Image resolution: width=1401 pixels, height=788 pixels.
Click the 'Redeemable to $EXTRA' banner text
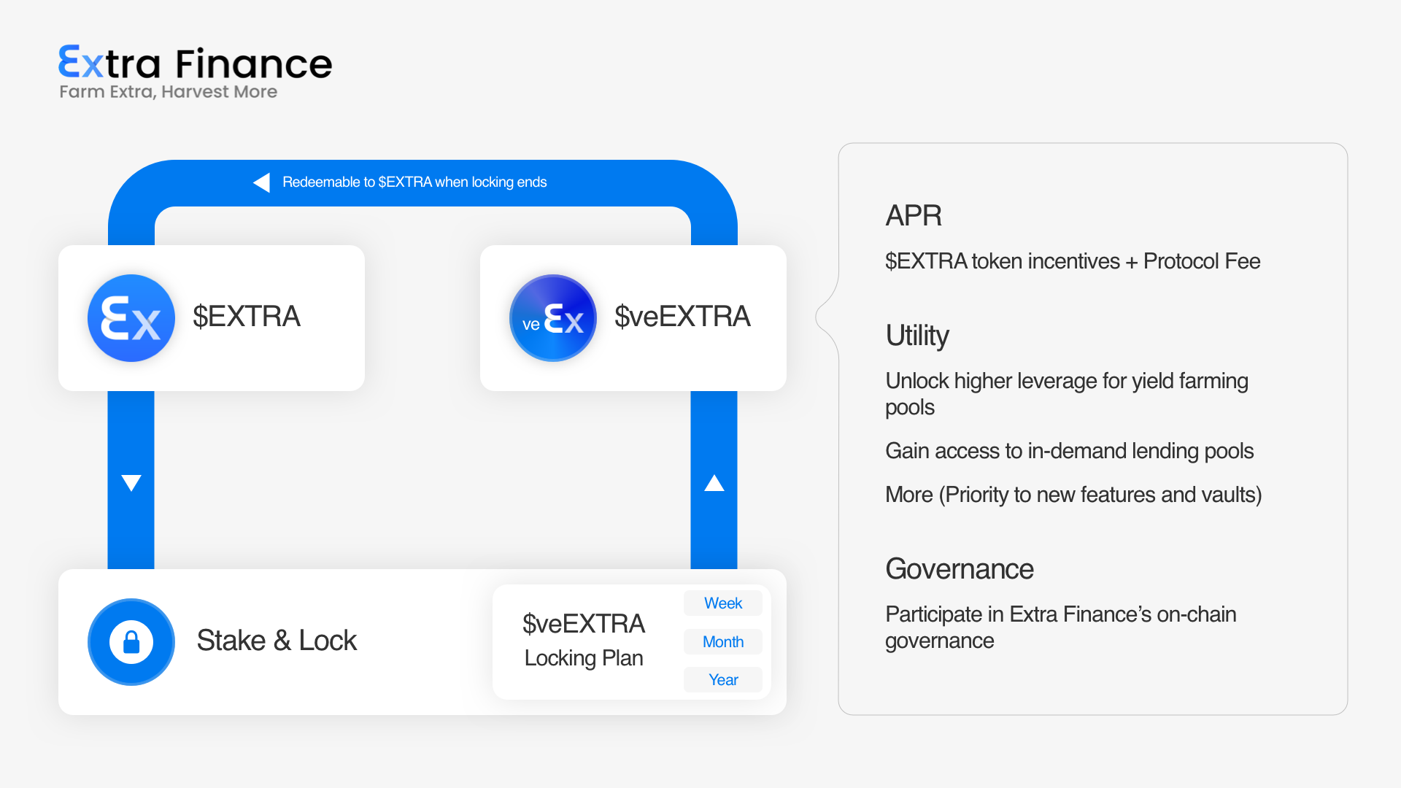(x=414, y=182)
